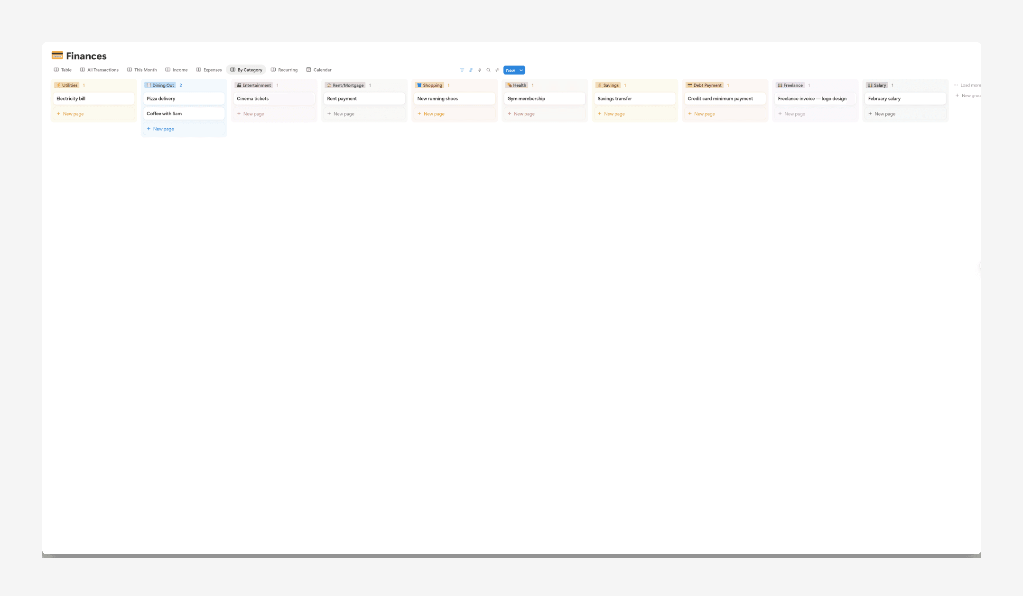Click plus icon in Entertainment column
The height and width of the screenshot is (596, 1023).
(x=239, y=114)
